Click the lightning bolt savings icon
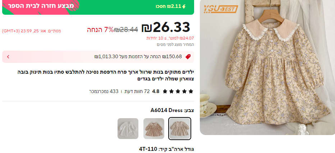335x153 pixels. 184,6
